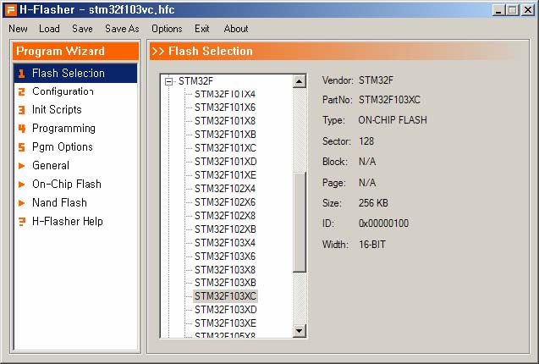Select STM32F103X4 in the tree
539x364 pixels.
point(225,243)
